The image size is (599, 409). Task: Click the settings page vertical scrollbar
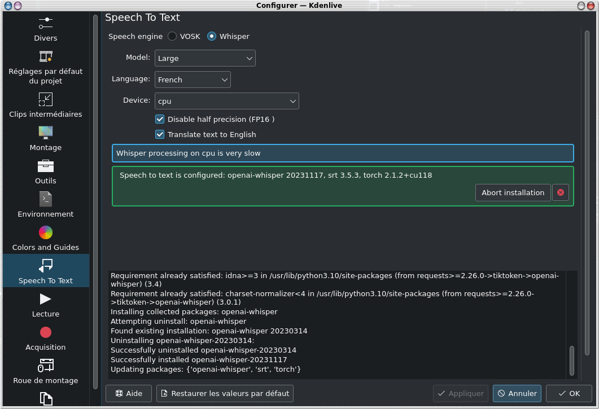[x=587, y=193]
